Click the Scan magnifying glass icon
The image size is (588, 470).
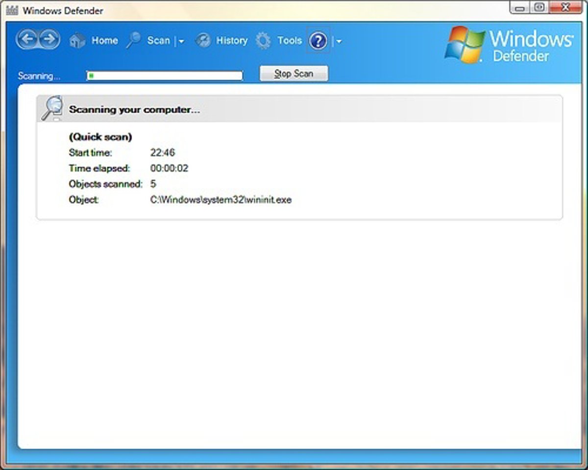133,41
